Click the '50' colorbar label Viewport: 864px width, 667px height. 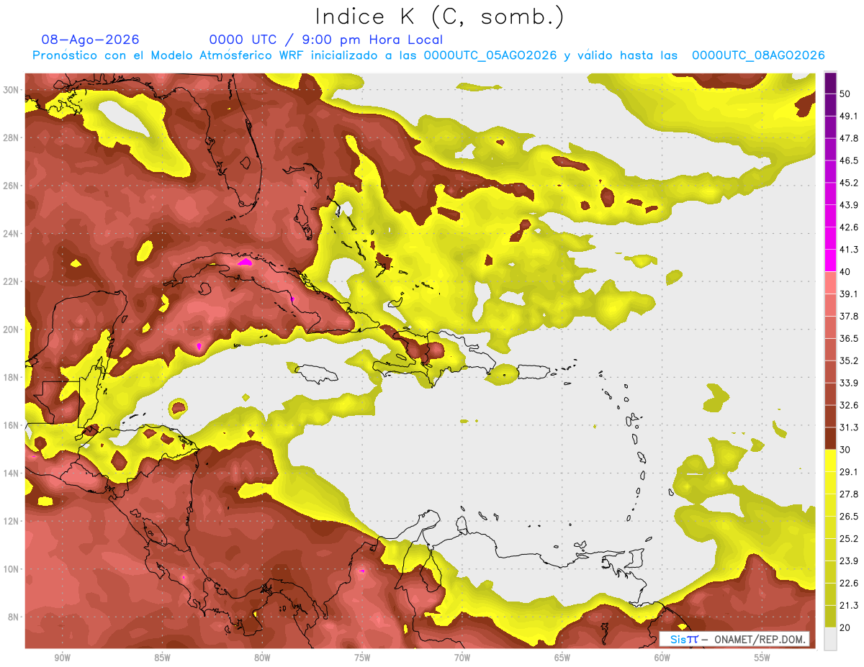point(845,94)
